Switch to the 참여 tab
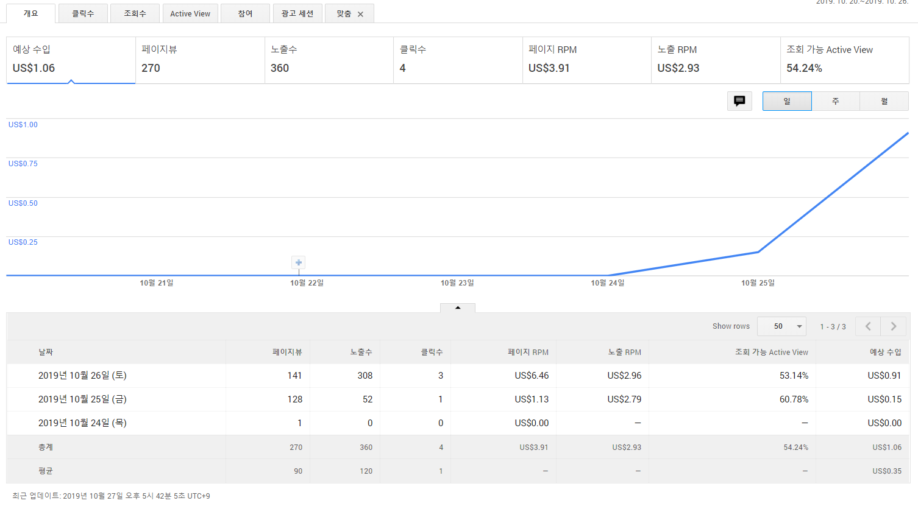This screenshot has height=523, width=918. point(245,13)
